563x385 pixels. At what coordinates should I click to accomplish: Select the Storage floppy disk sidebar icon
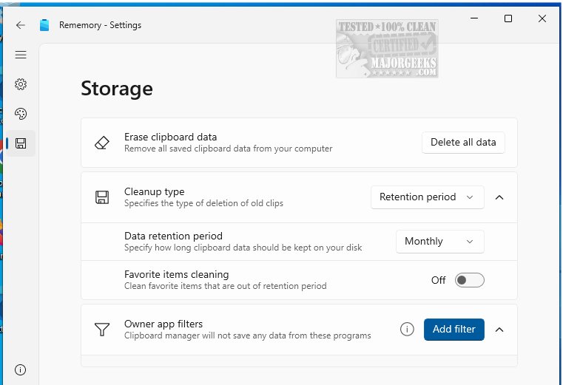tap(21, 143)
